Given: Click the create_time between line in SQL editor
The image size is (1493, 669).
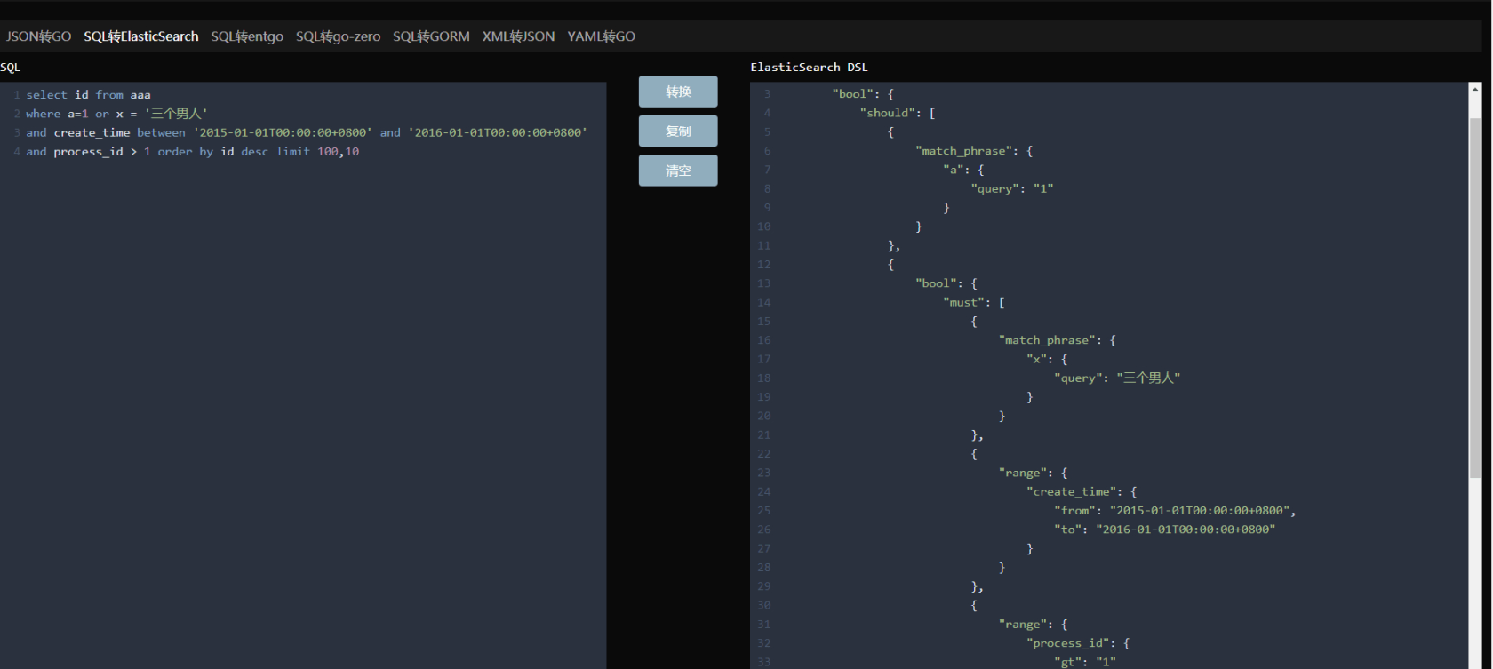Looking at the screenshot, I should (x=306, y=133).
